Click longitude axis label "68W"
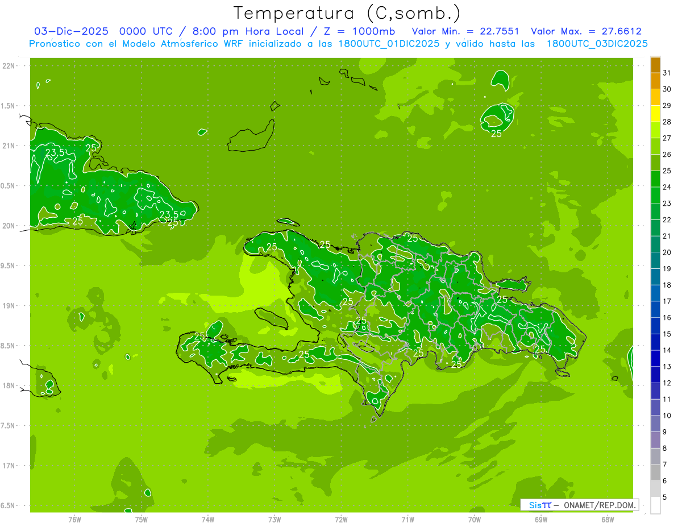The height and width of the screenshot is (527, 682). [x=608, y=520]
